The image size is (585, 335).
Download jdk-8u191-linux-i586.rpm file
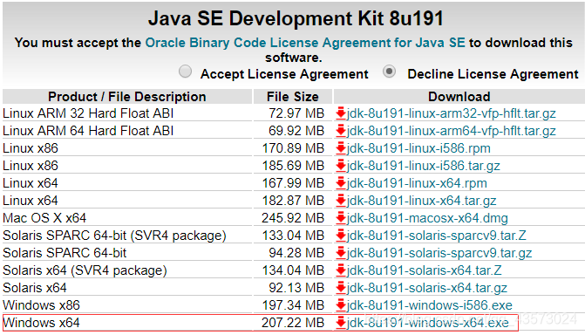coord(418,148)
